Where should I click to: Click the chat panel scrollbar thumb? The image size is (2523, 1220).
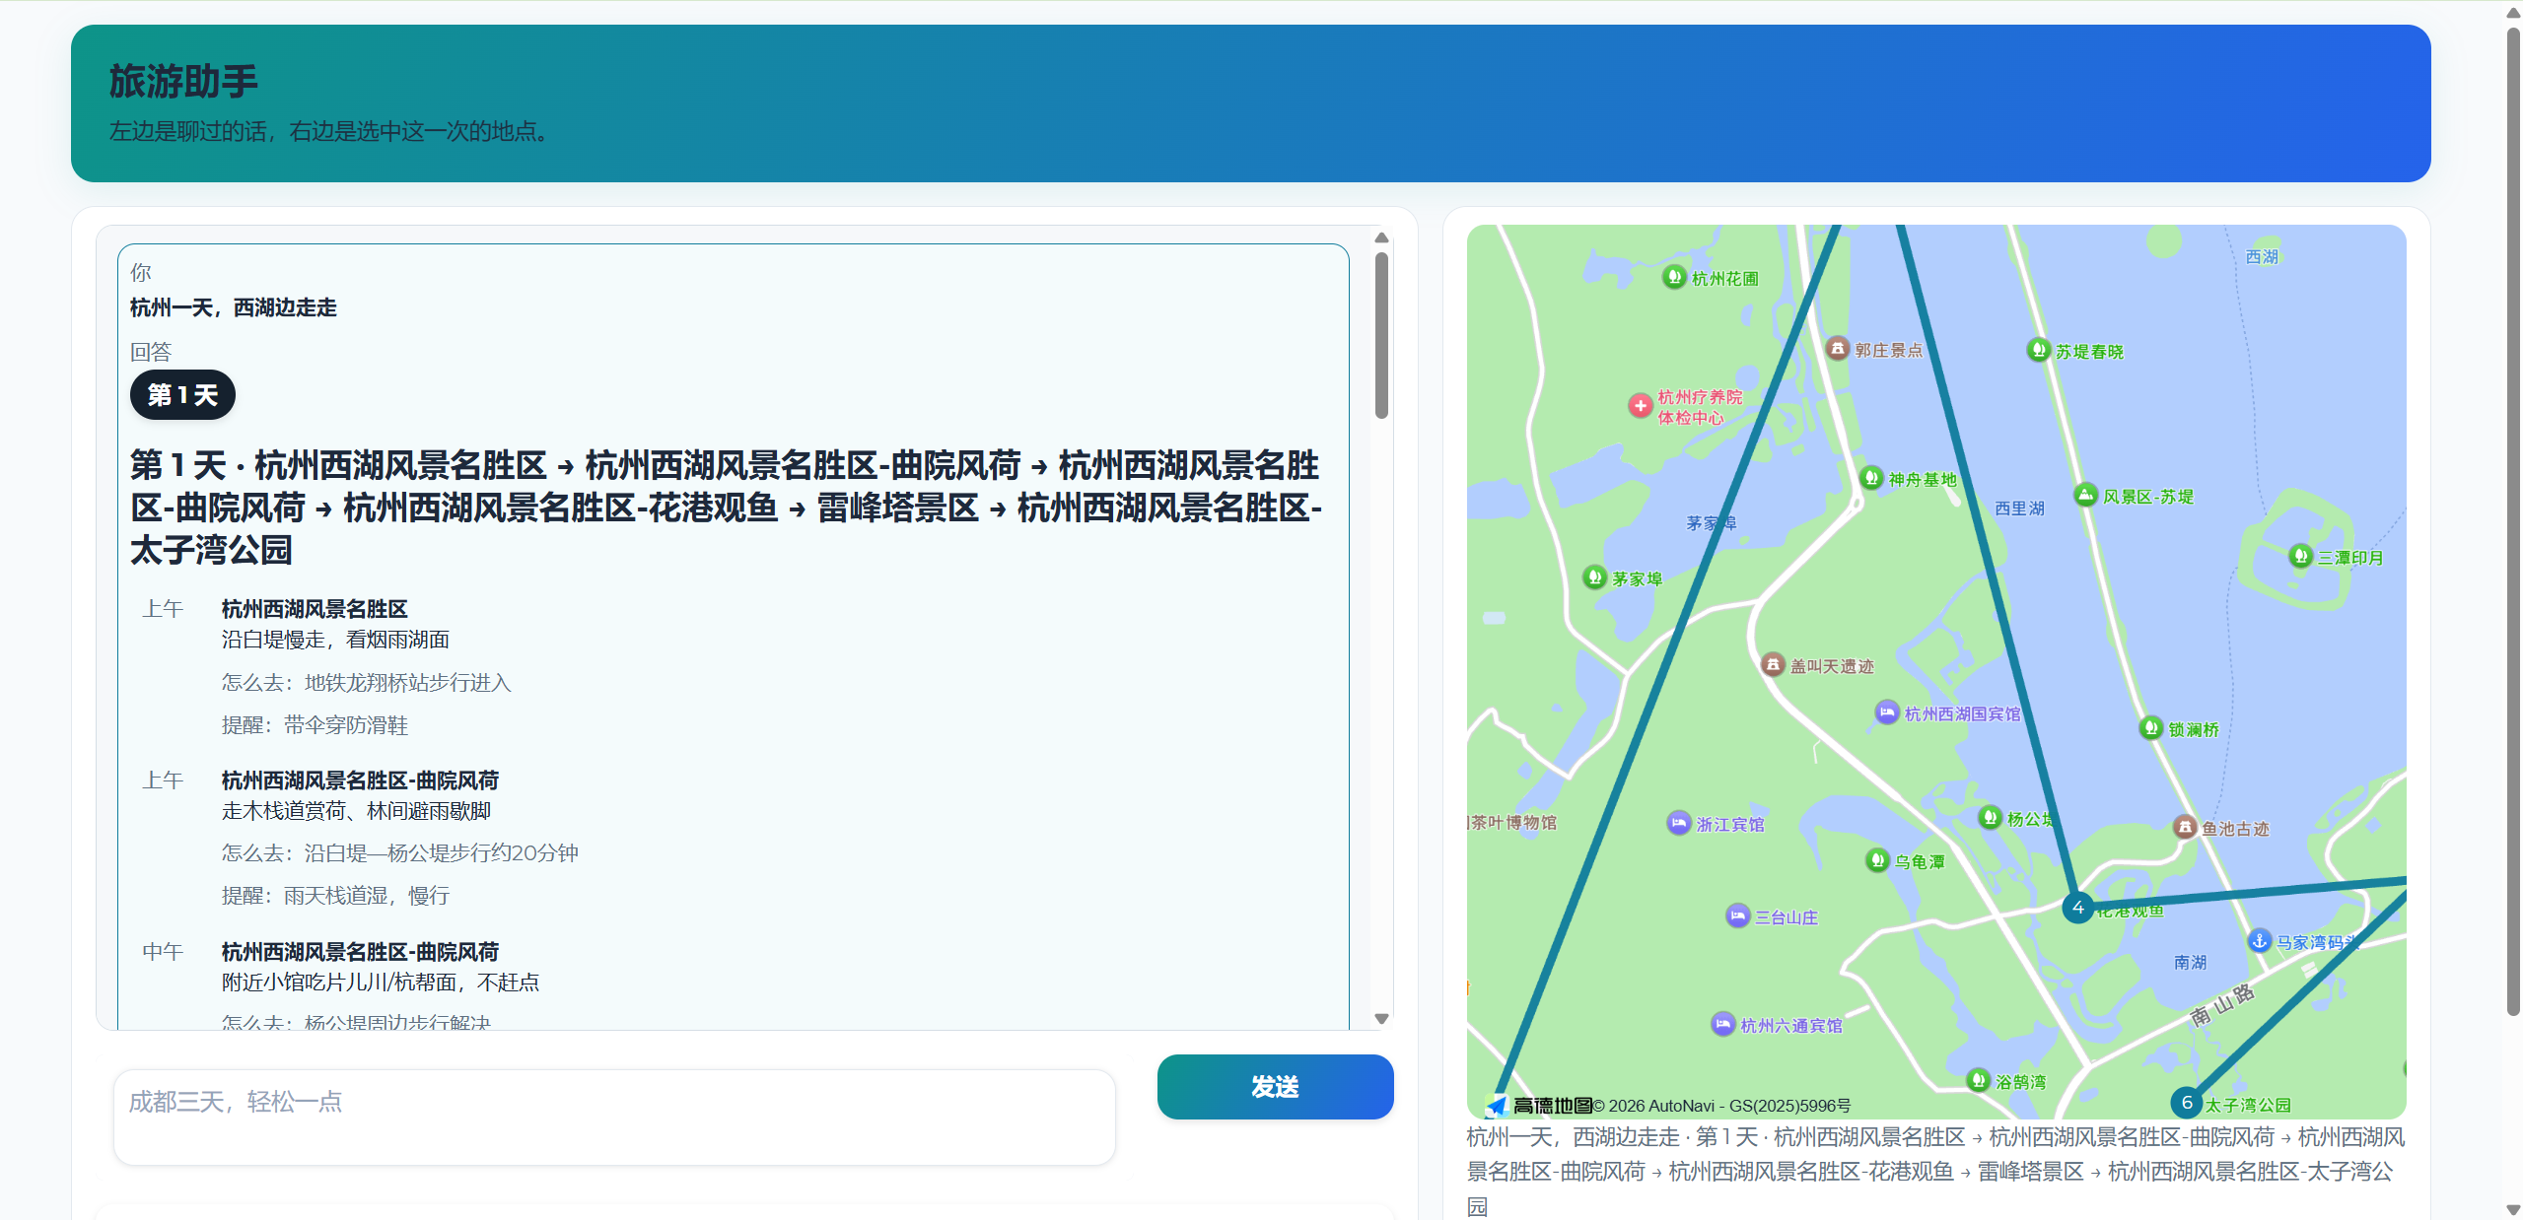tap(1381, 335)
